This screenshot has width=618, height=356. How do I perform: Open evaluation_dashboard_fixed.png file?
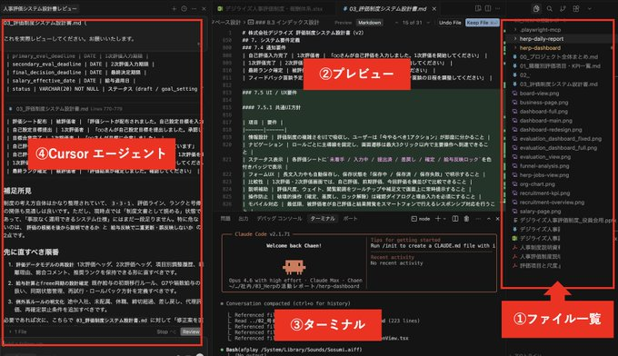pos(560,139)
